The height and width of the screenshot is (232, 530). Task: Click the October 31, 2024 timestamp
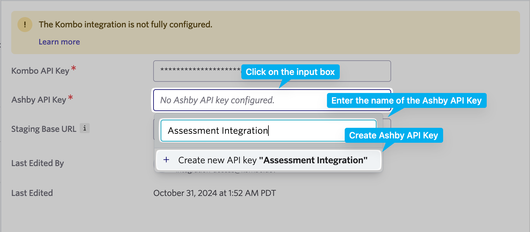coord(215,193)
